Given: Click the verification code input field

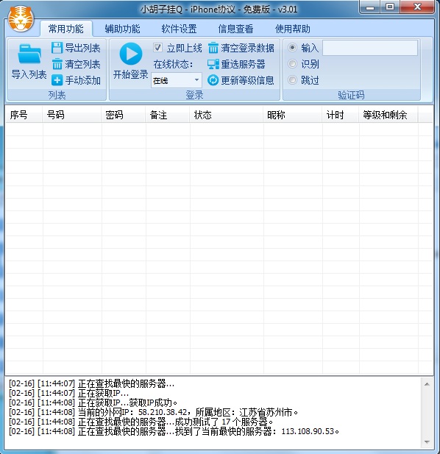Looking at the screenshot, I should 370,48.
